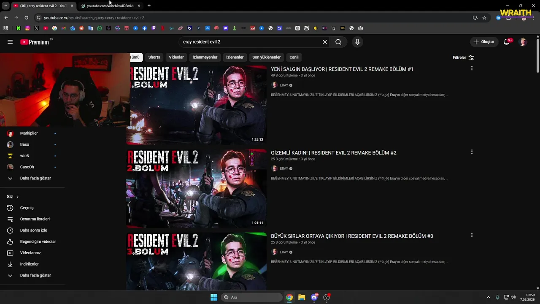Open the Instagram bookmark

point(27,28)
